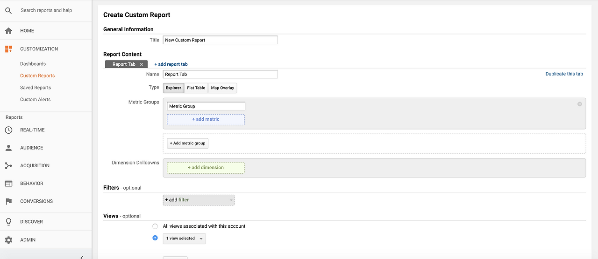
Task: Open Real-Time reports clock icon
Action: click(8, 130)
